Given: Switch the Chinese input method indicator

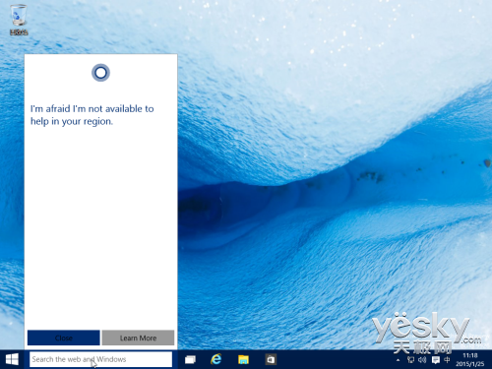Looking at the screenshot, I should 447,360.
